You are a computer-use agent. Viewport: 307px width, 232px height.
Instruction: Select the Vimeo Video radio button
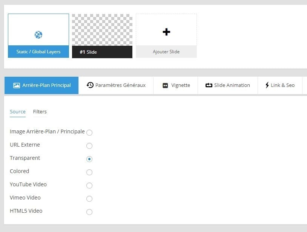click(89, 199)
